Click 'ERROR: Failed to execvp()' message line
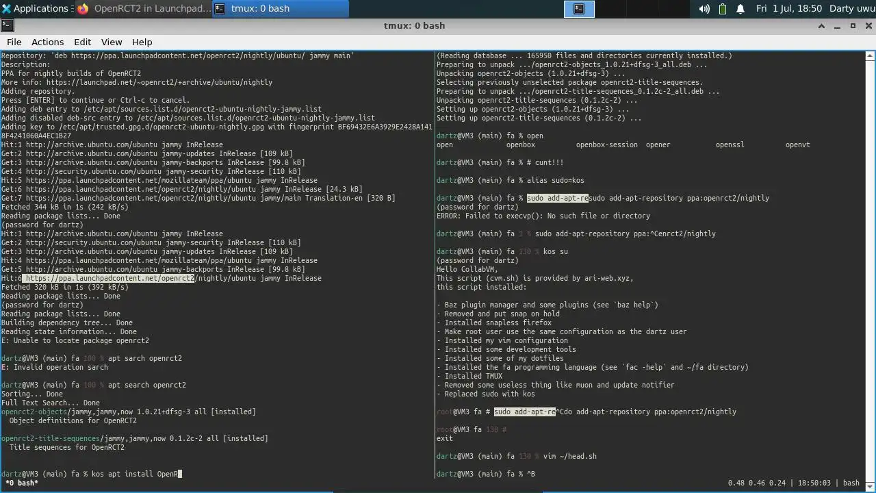The image size is (876, 493). coord(543,216)
